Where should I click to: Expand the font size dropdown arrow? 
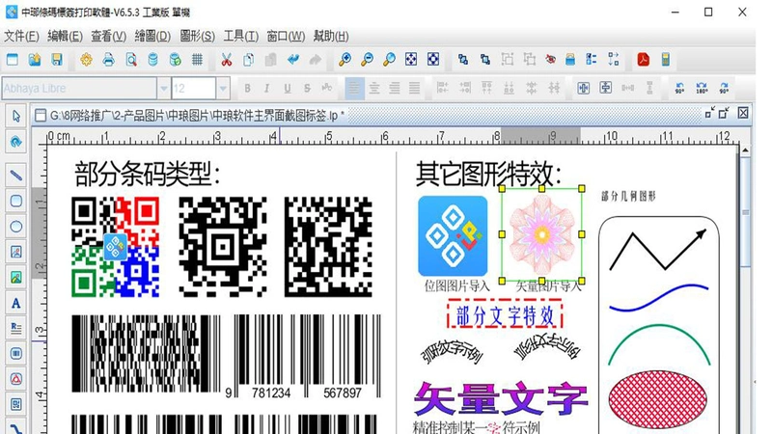(223, 89)
